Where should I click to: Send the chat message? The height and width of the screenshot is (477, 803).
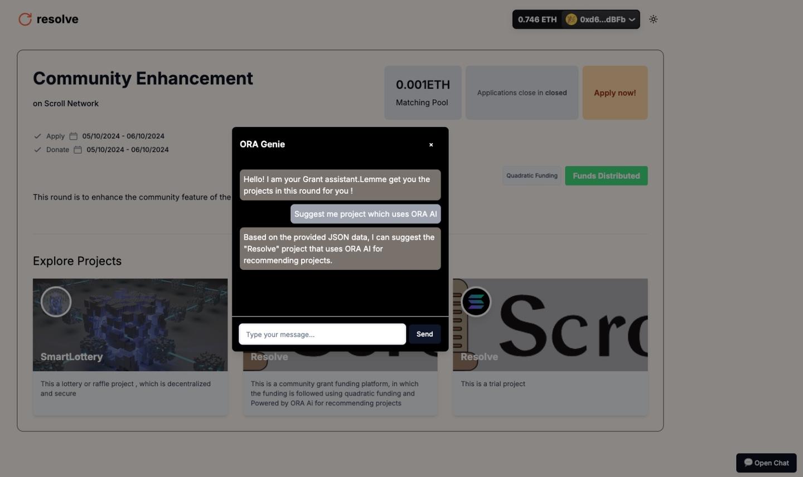pos(425,334)
